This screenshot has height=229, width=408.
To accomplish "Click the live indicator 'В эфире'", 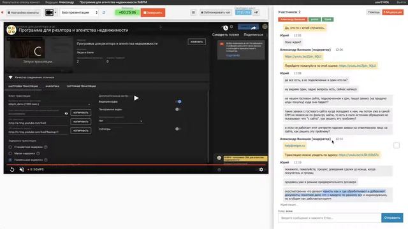I will coord(36,170).
